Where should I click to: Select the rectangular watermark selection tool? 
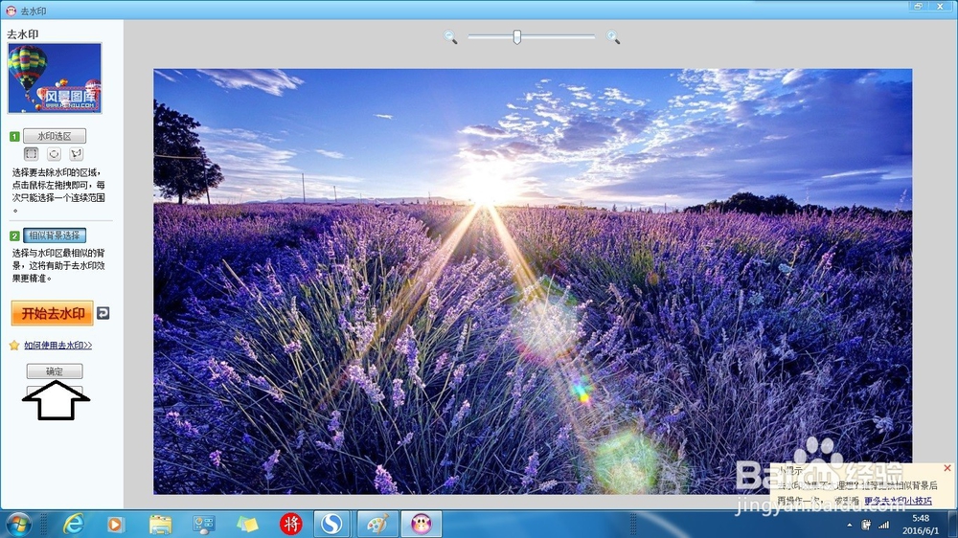(32, 154)
